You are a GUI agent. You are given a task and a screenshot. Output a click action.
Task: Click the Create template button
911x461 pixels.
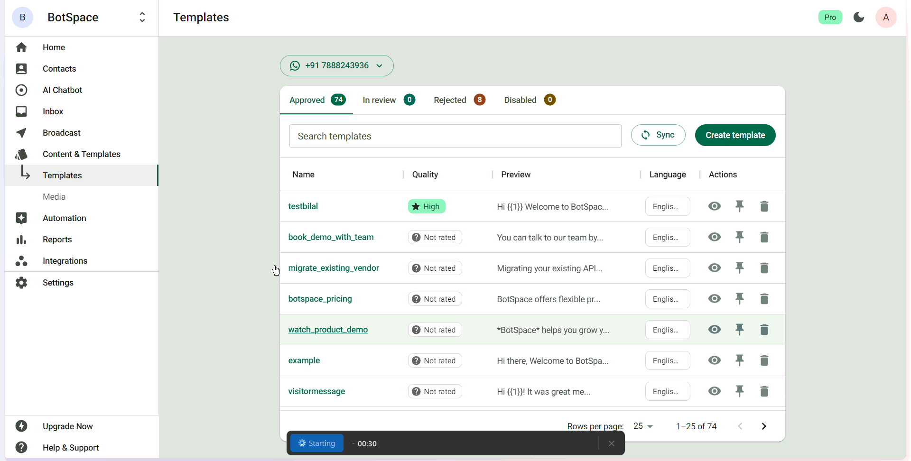tap(735, 135)
